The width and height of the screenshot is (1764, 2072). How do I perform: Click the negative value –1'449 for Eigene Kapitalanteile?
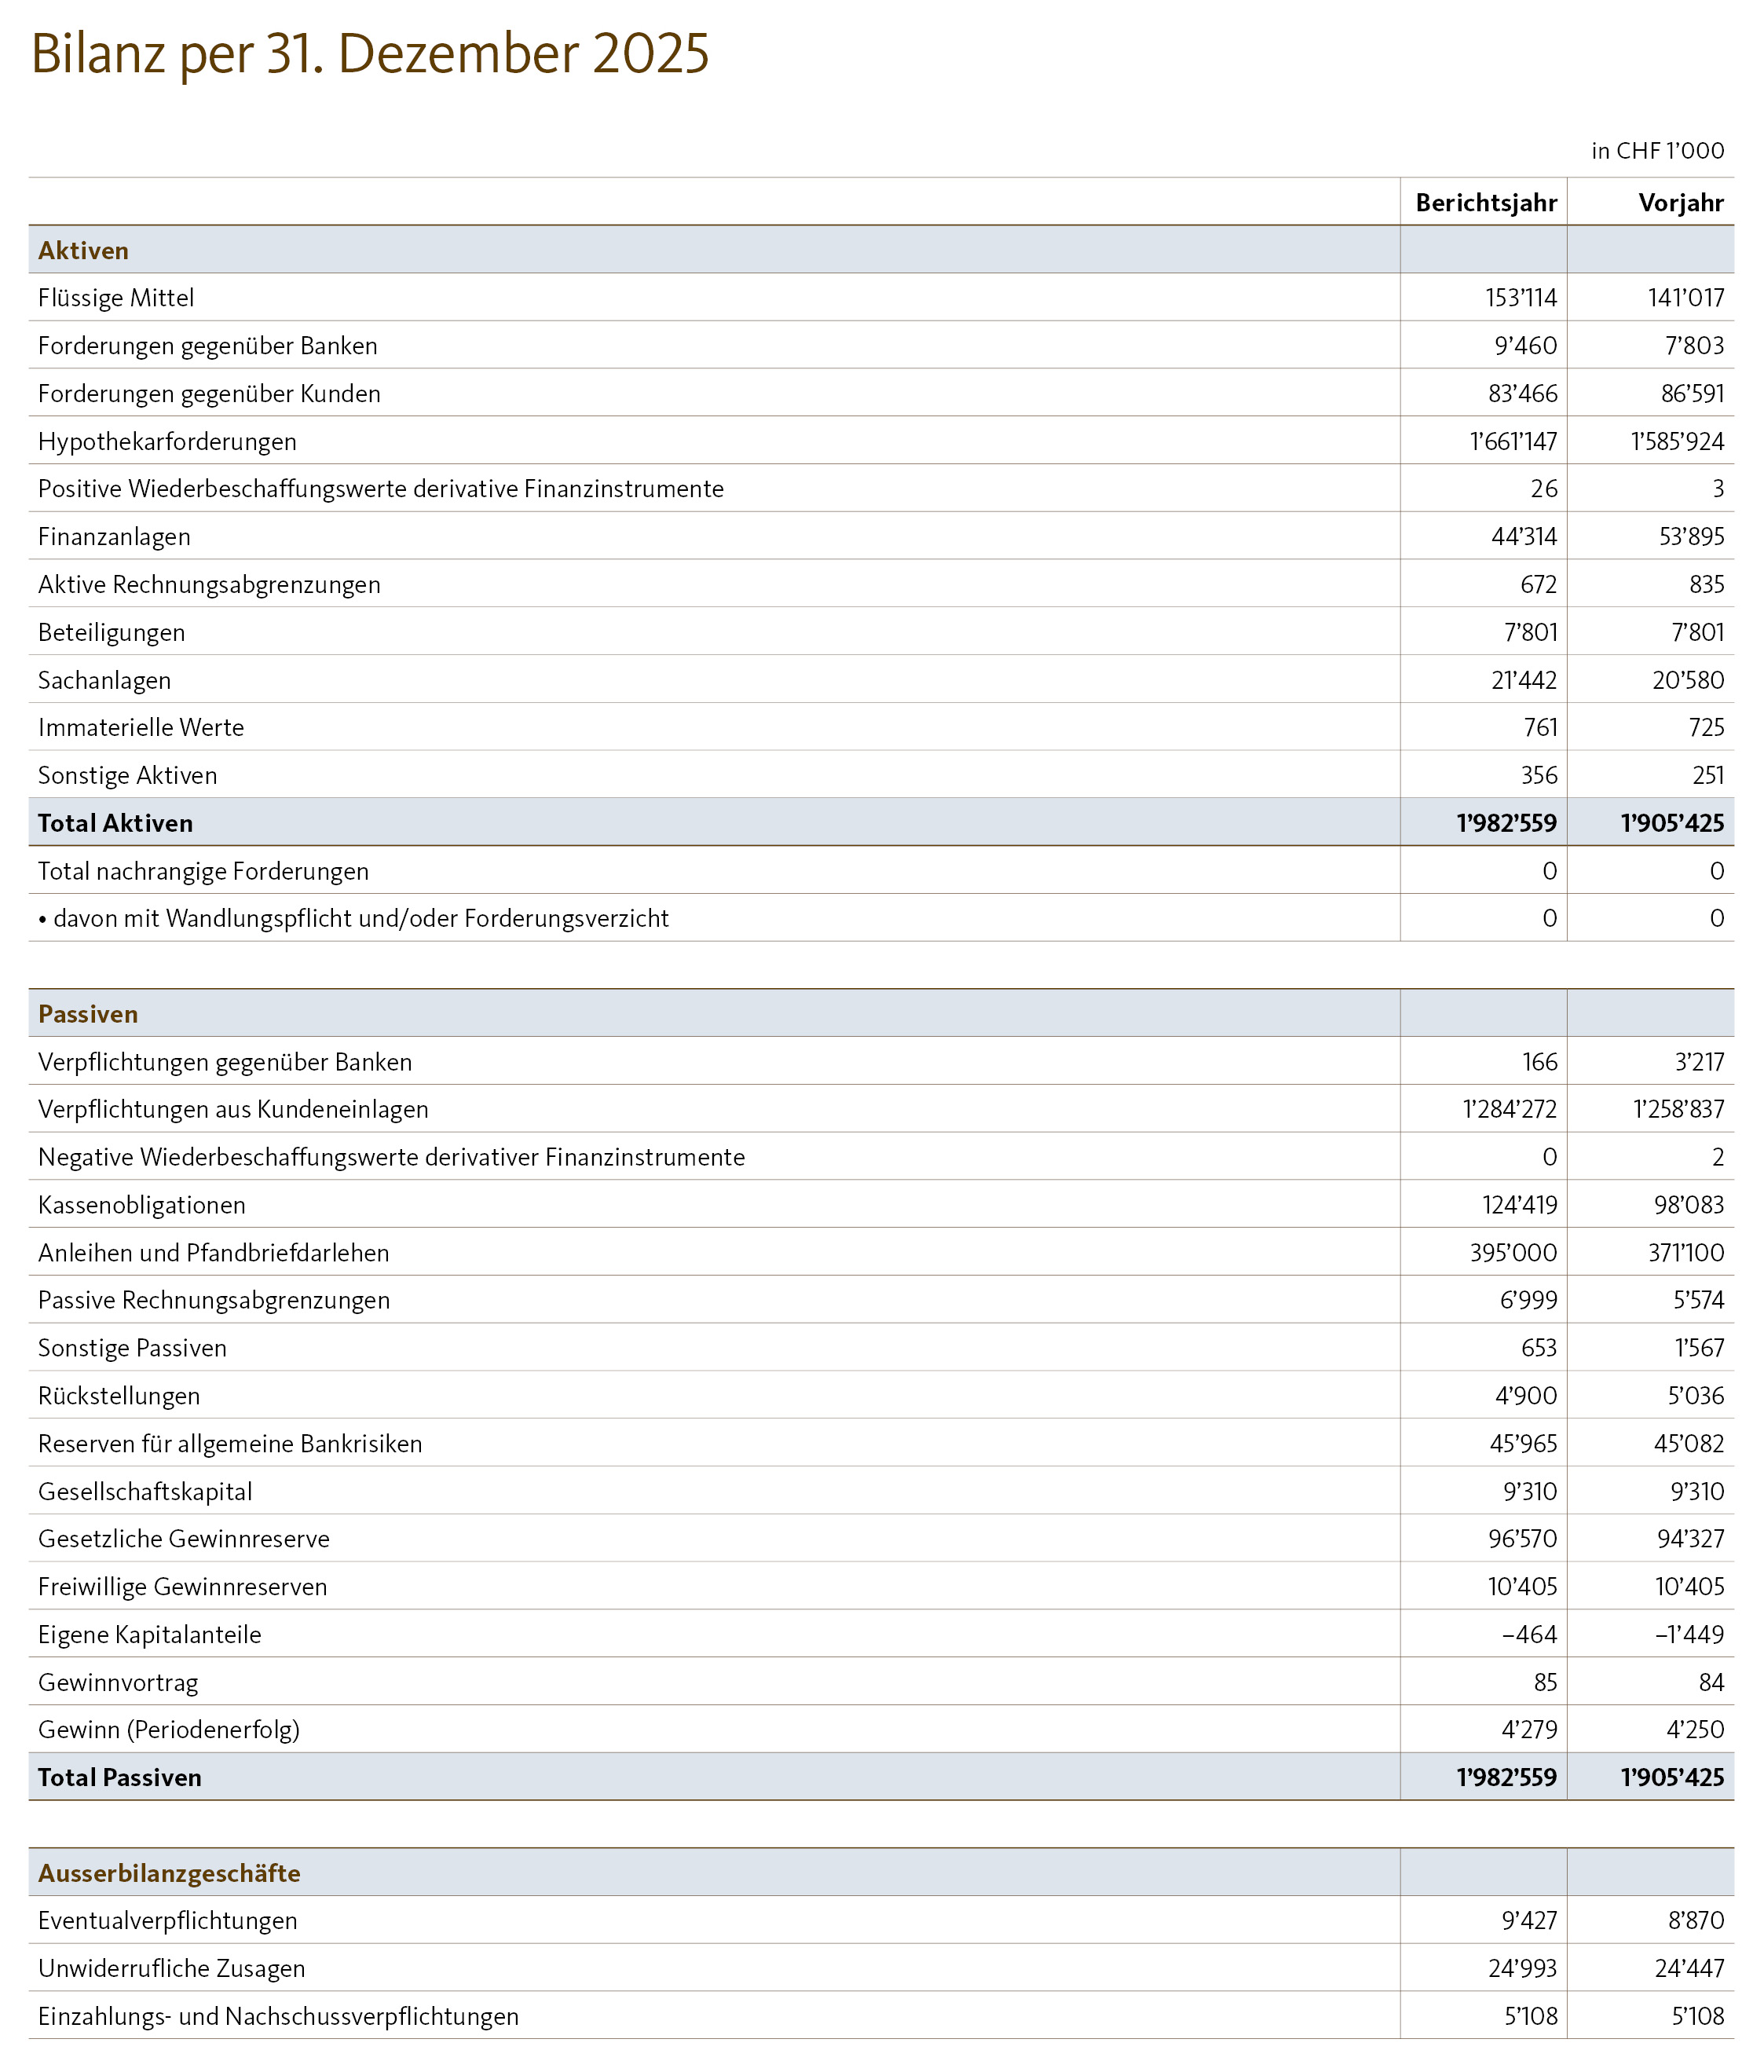pyautogui.click(x=1690, y=1635)
